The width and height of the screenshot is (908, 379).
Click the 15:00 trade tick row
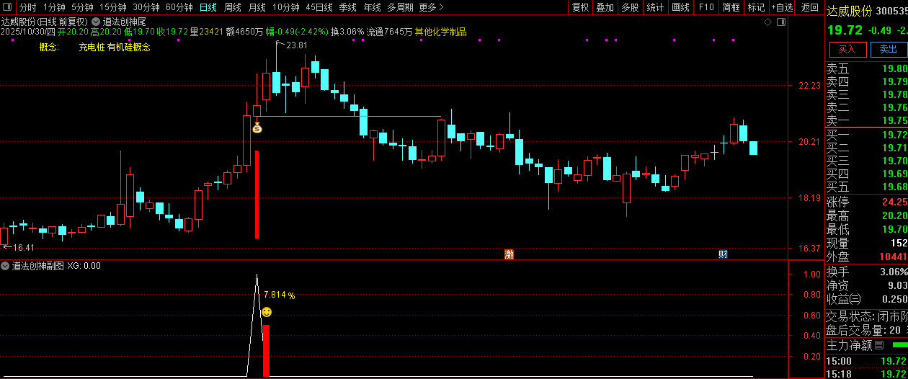pyautogui.click(x=866, y=361)
